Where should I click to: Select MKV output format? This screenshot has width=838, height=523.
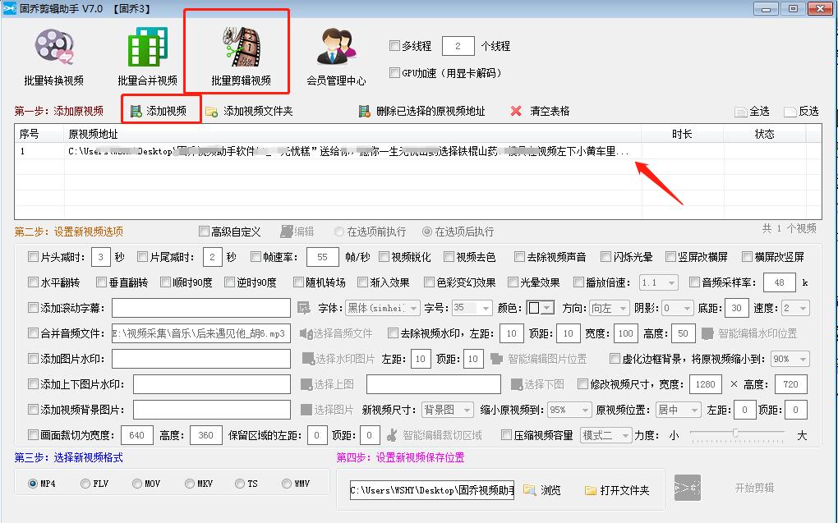(189, 484)
